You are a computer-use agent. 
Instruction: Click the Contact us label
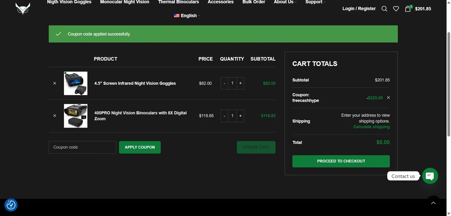(x=403, y=176)
